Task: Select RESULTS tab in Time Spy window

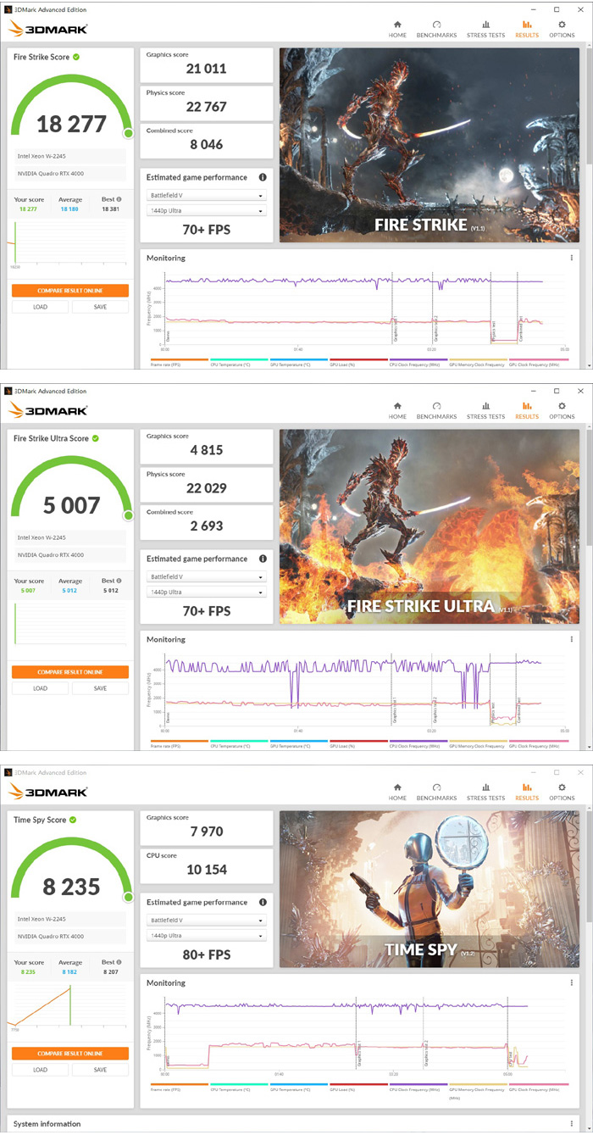Action: (x=526, y=793)
